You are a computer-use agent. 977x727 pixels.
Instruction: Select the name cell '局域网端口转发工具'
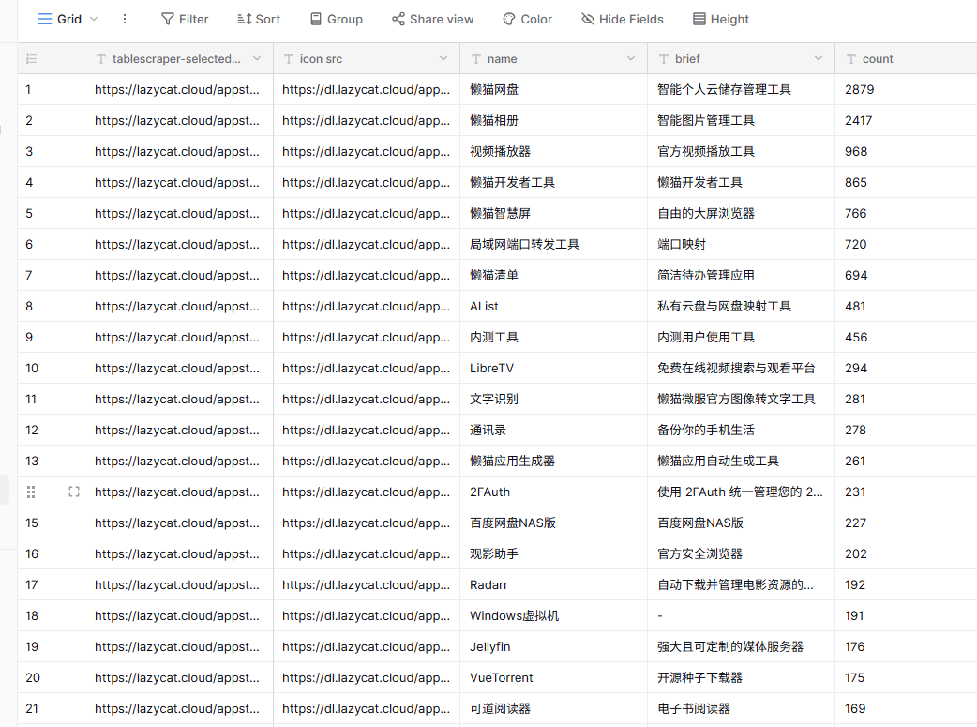click(554, 245)
